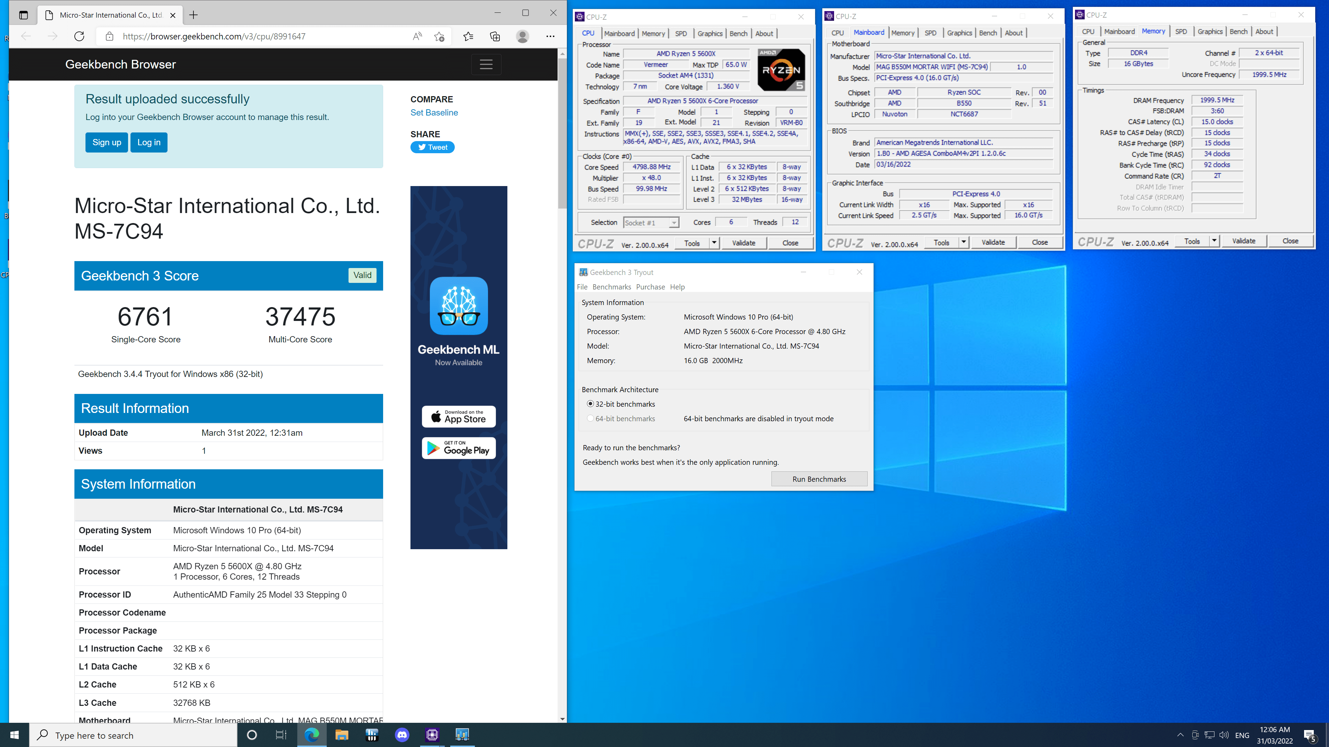
Task: Switch to CPU-Z taskbar icon
Action: (x=432, y=735)
